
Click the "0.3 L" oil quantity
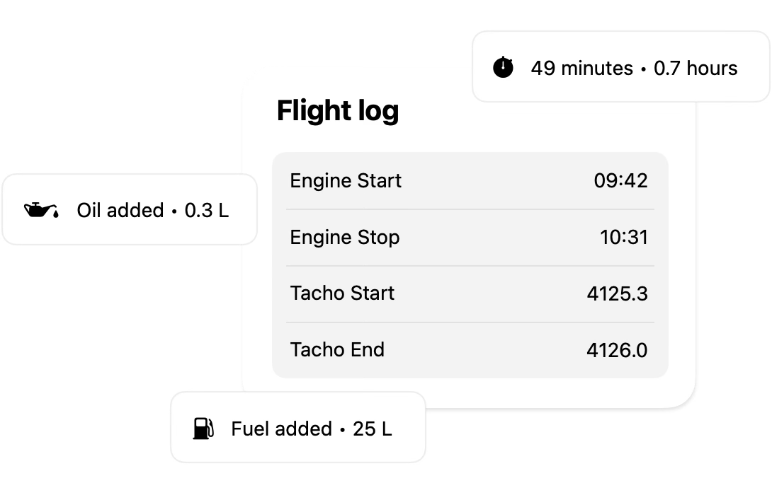[x=207, y=210]
